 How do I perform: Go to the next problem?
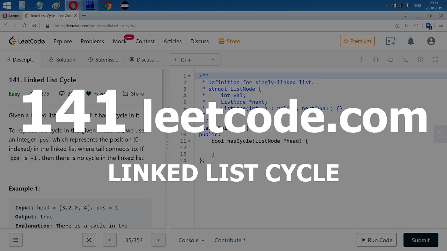click(x=159, y=240)
